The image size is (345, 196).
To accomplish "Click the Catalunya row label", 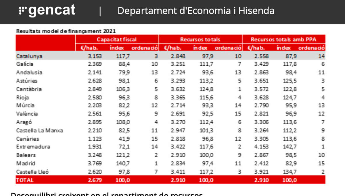I will coord(29,56).
